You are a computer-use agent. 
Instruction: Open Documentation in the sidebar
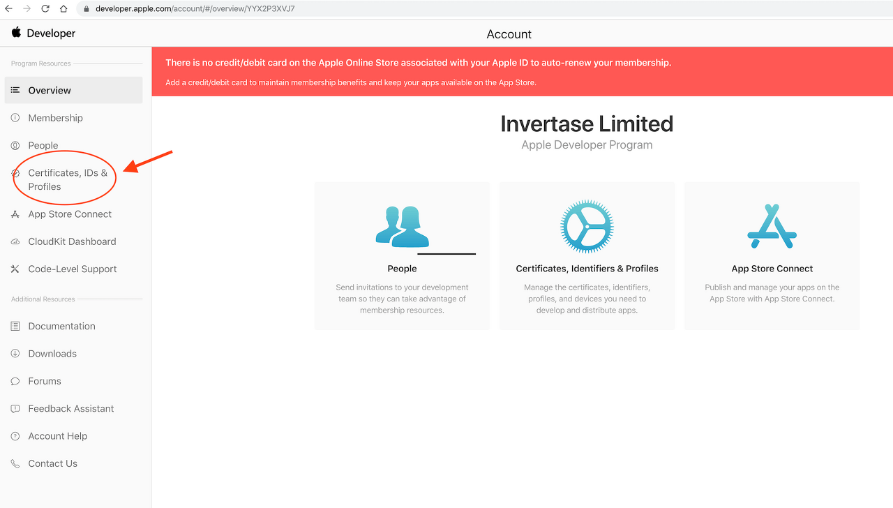(61, 326)
